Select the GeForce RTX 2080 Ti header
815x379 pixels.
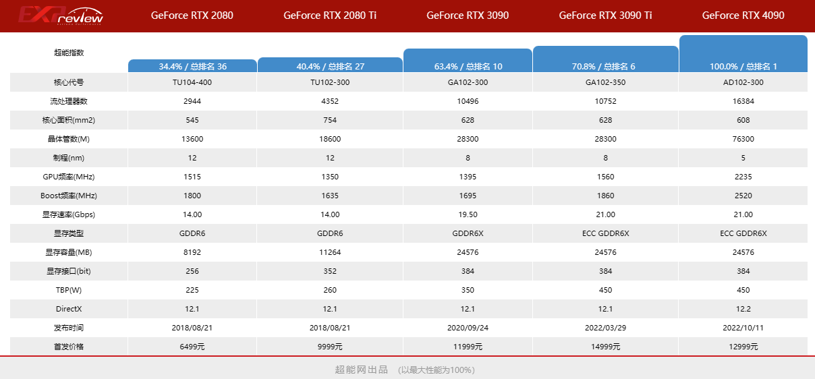click(x=330, y=16)
